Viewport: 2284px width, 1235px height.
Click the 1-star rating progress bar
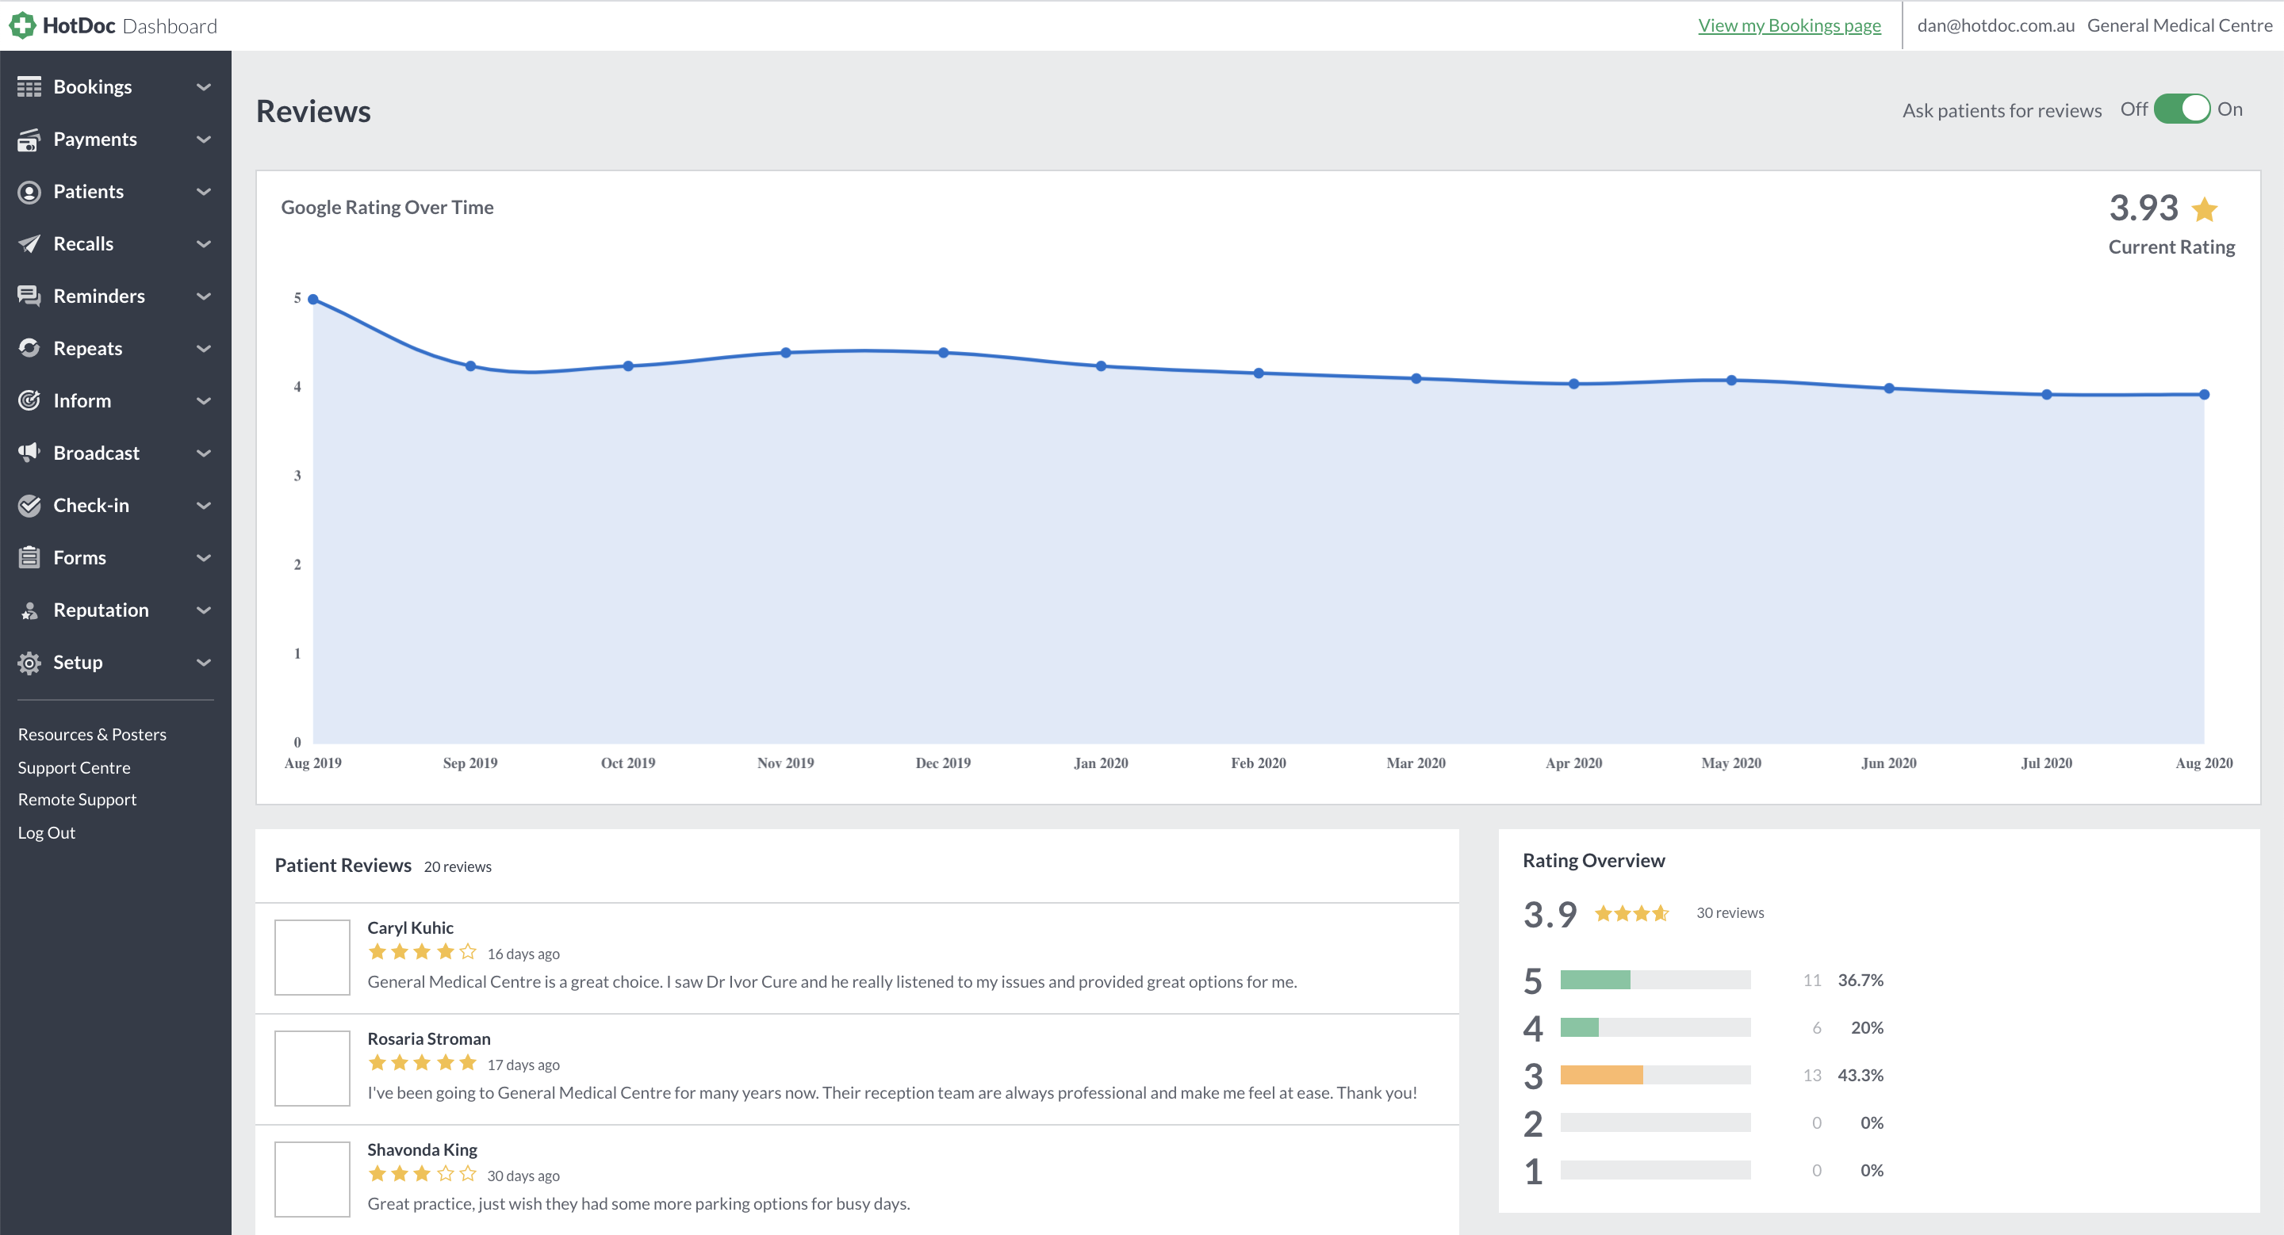pyautogui.click(x=1655, y=1170)
